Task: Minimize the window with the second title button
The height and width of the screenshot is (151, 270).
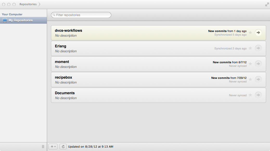Action: pos(9,4)
